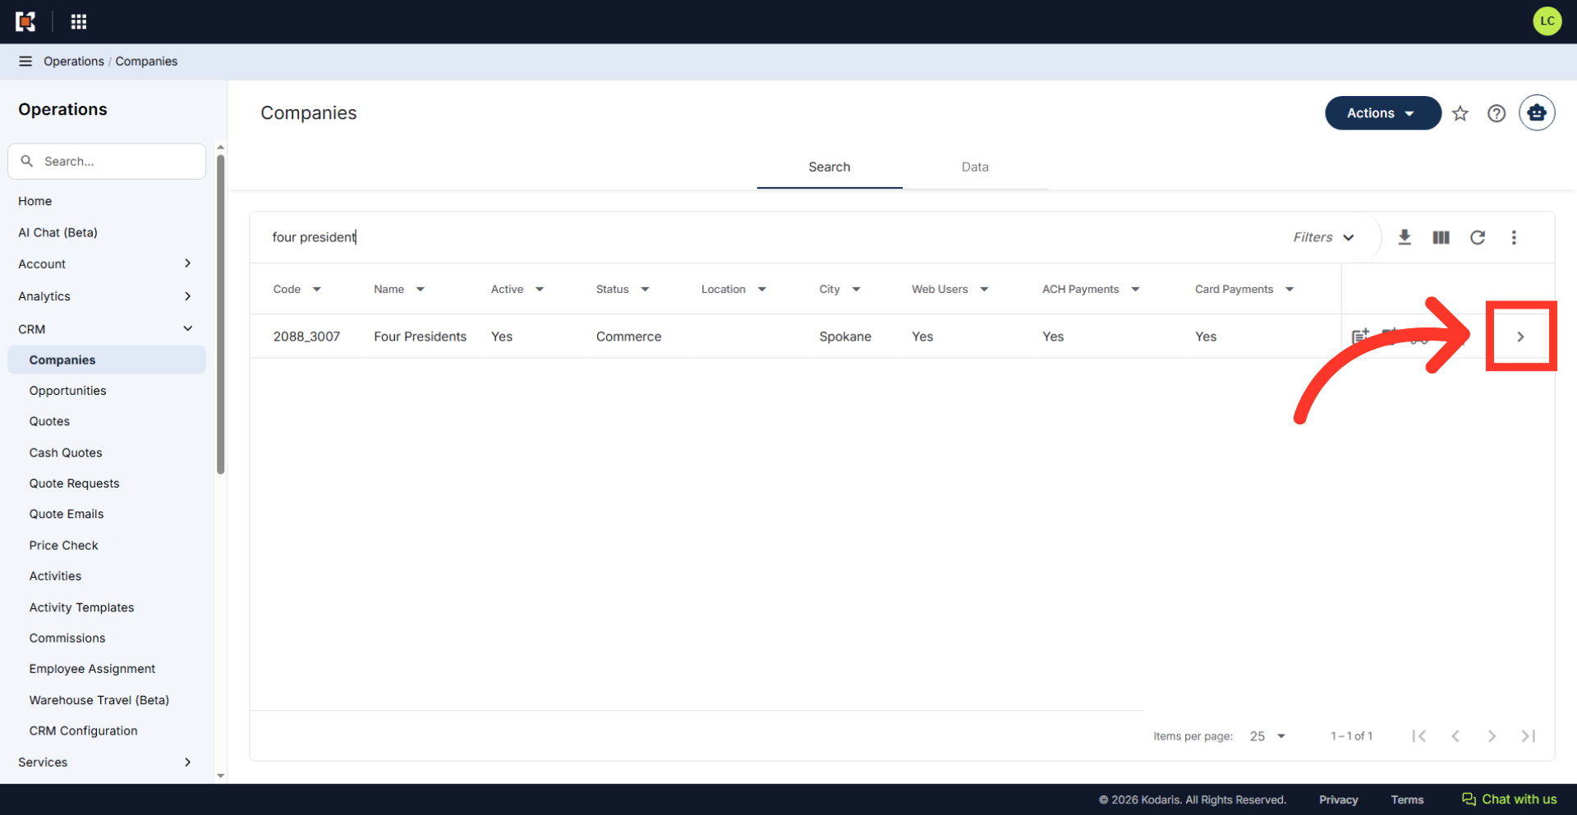The height and width of the screenshot is (815, 1577).
Task: Open the help question mark icon
Action: [1497, 113]
